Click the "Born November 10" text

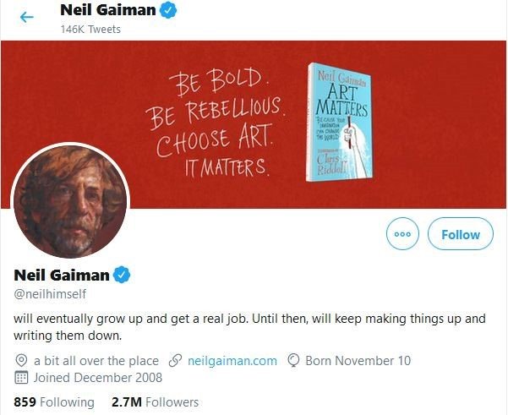point(358,361)
